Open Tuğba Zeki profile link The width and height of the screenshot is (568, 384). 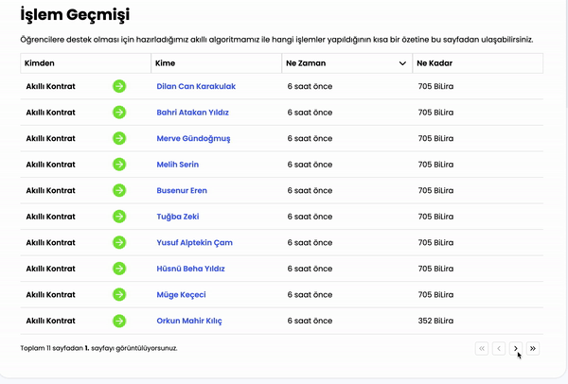point(178,217)
